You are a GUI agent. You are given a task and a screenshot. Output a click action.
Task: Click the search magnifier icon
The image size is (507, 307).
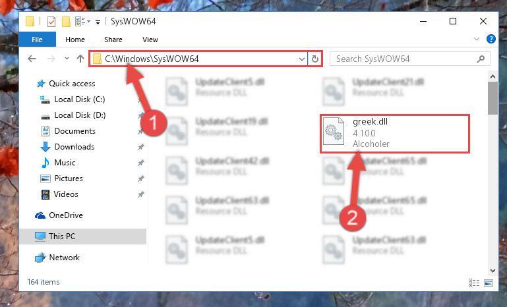click(x=481, y=59)
